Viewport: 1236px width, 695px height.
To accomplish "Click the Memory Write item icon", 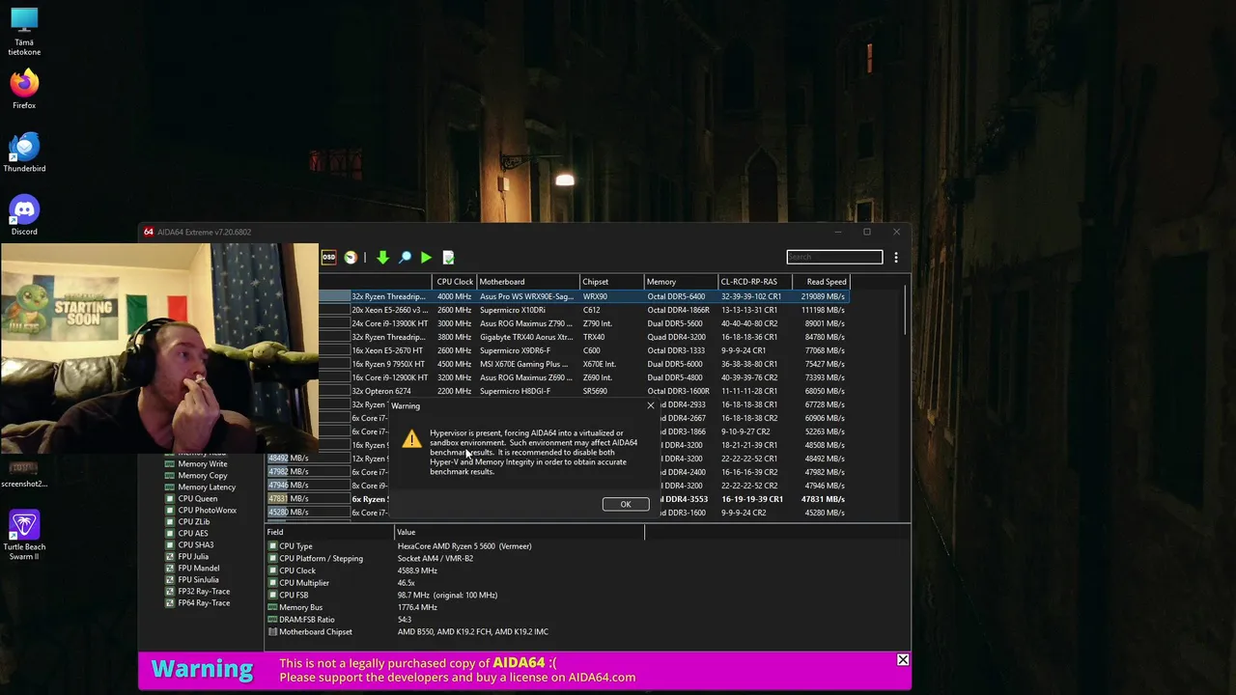I will [170, 464].
